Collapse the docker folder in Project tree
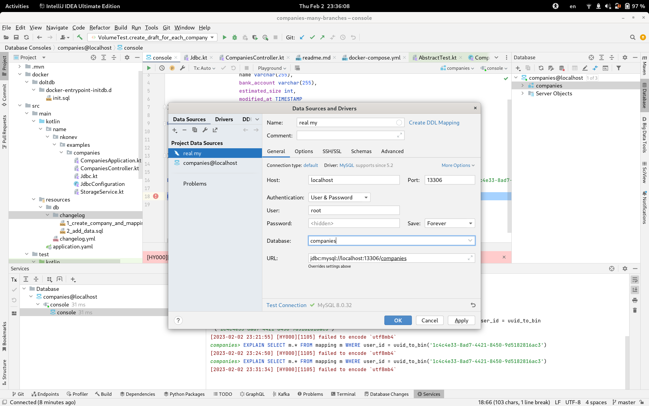Viewport: 649px width, 406px height. point(20,74)
